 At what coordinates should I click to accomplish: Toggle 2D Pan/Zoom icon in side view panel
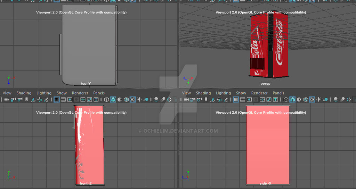coord(219,99)
